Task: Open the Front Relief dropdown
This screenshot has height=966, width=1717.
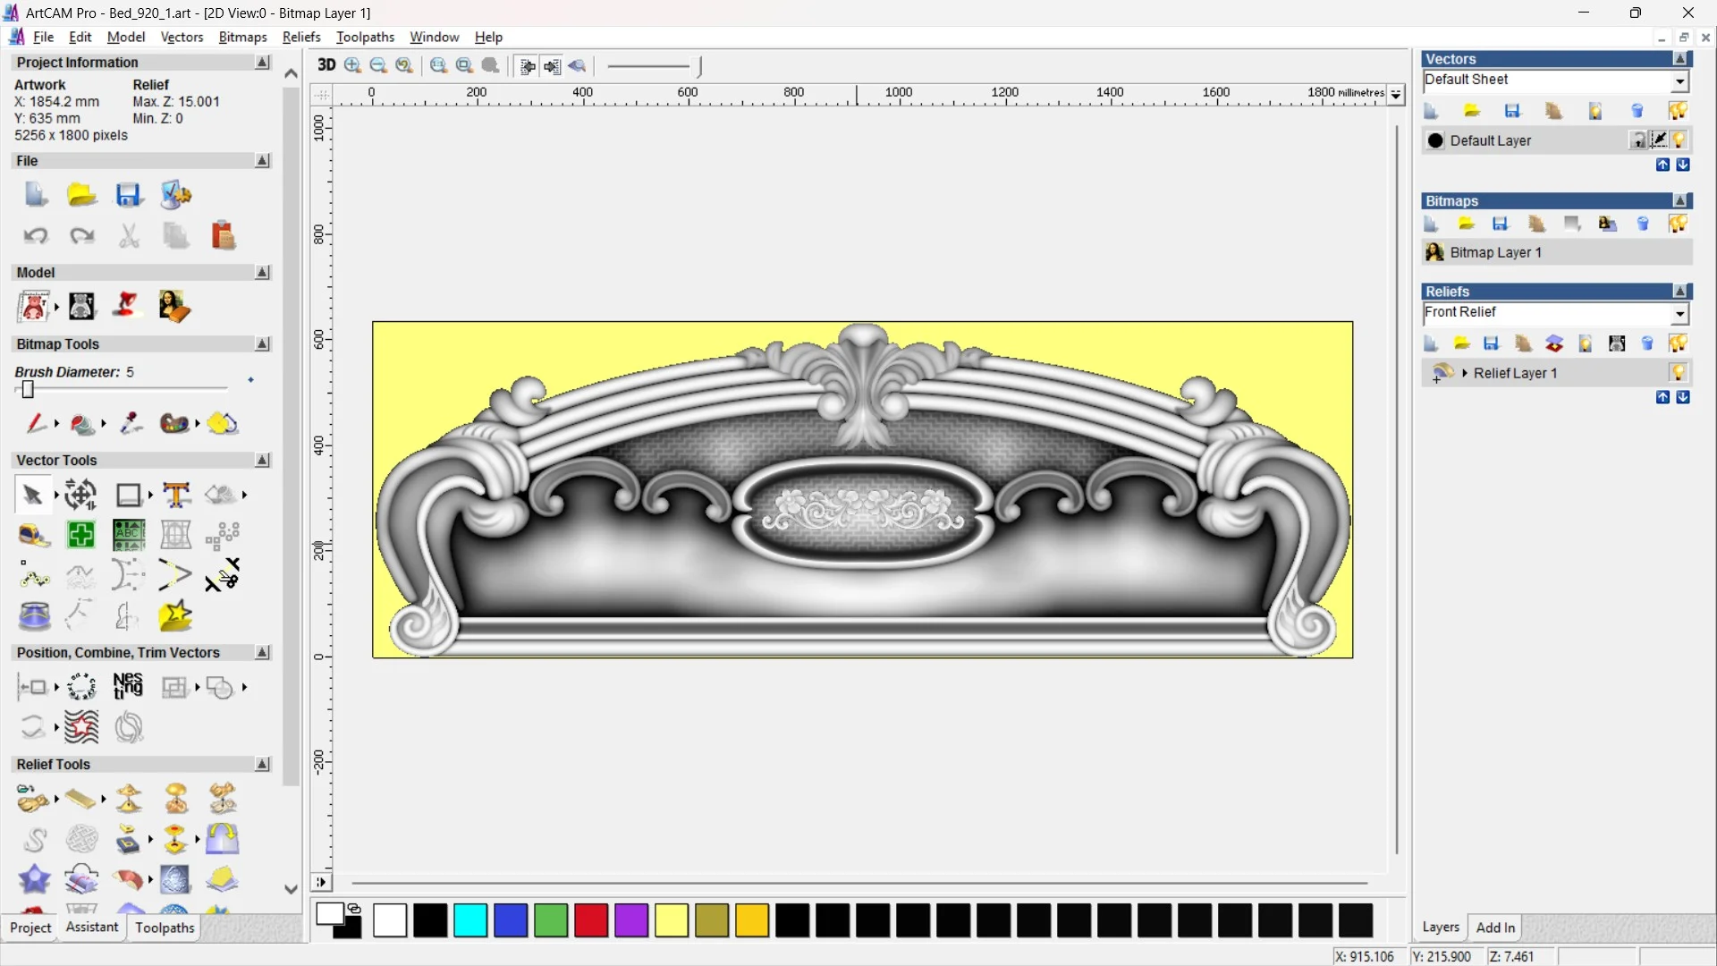Action: pyautogui.click(x=1680, y=314)
